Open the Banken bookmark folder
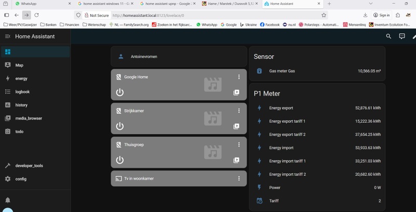Image resolution: width=416 pixels, height=212 pixels. coord(48,24)
